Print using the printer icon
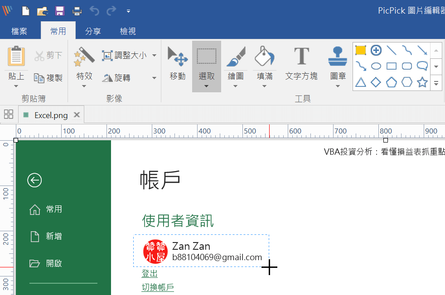 [77, 11]
